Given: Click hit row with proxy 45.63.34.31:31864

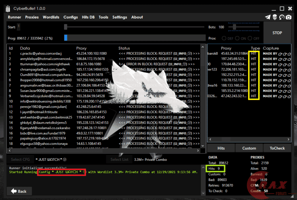Looking at the screenshot, I should point(249,54).
